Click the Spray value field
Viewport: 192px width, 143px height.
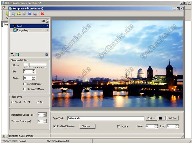coord(171,126)
